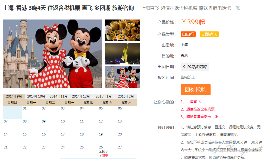The width and height of the screenshot is (266, 159).
Task: Click the 星期五 column header
Action: pyautogui.click(x=108, y=102)
